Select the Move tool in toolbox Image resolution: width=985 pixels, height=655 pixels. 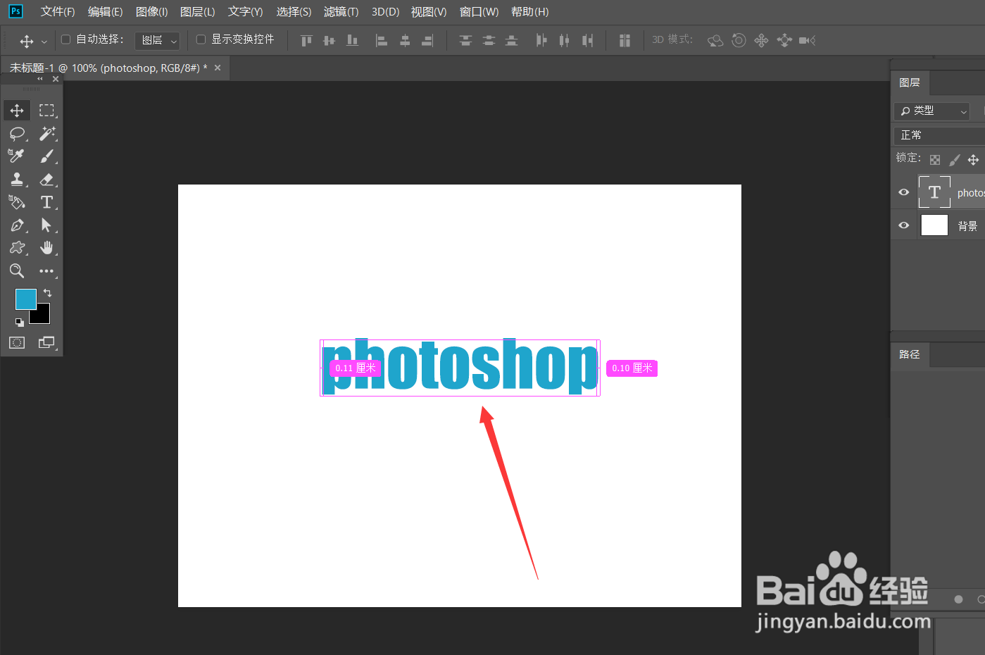pyautogui.click(x=17, y=111)
